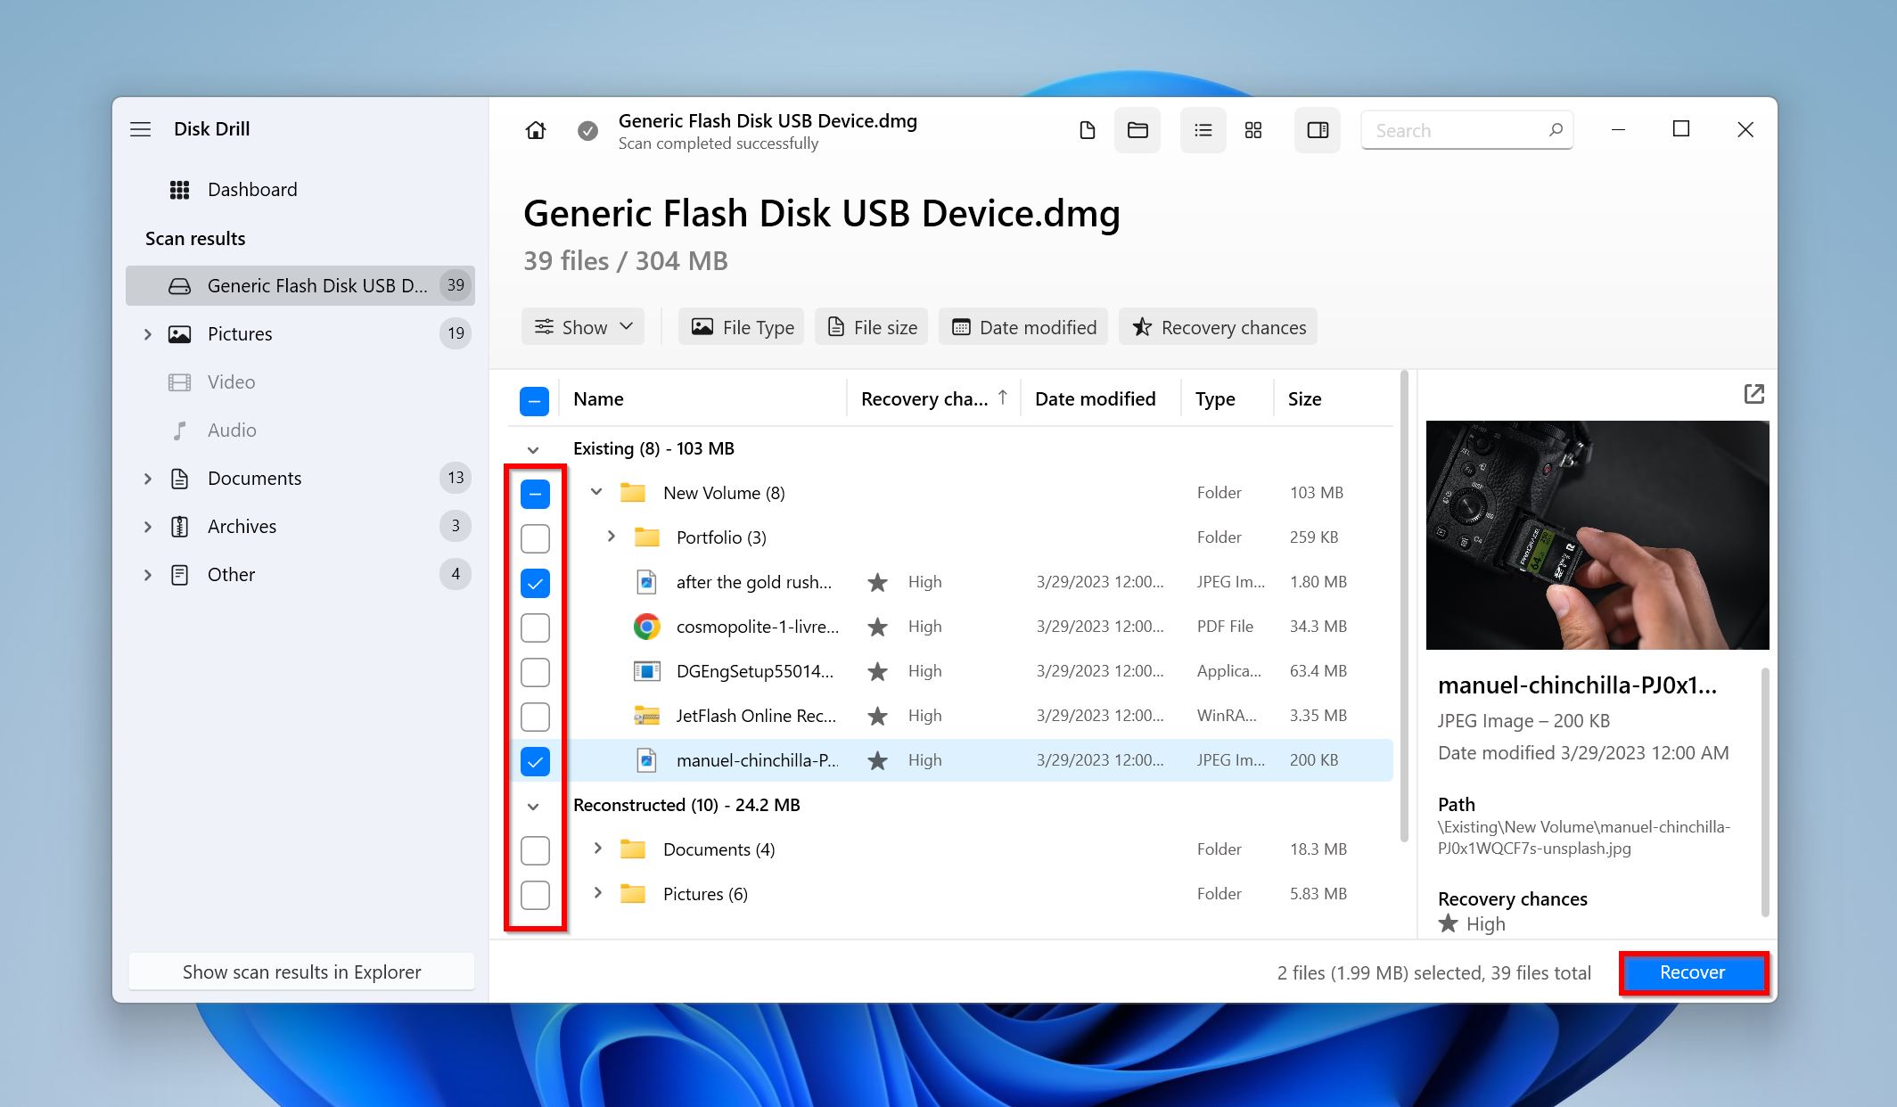Click the Dashboard menu item
The image size is (1897, 1107).
tap(253, 188)
